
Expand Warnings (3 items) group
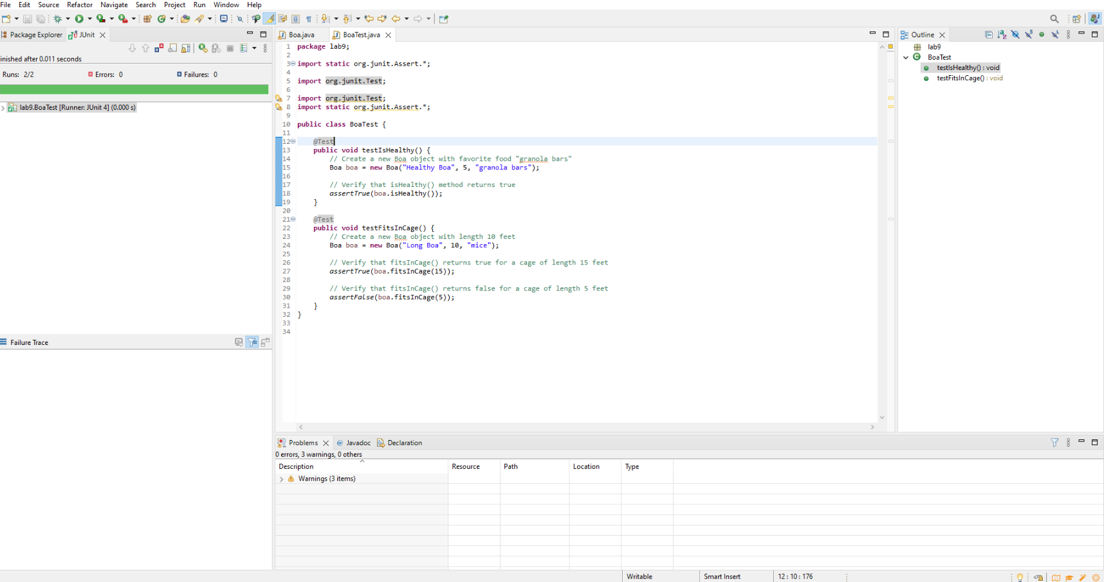pos(281,479)
